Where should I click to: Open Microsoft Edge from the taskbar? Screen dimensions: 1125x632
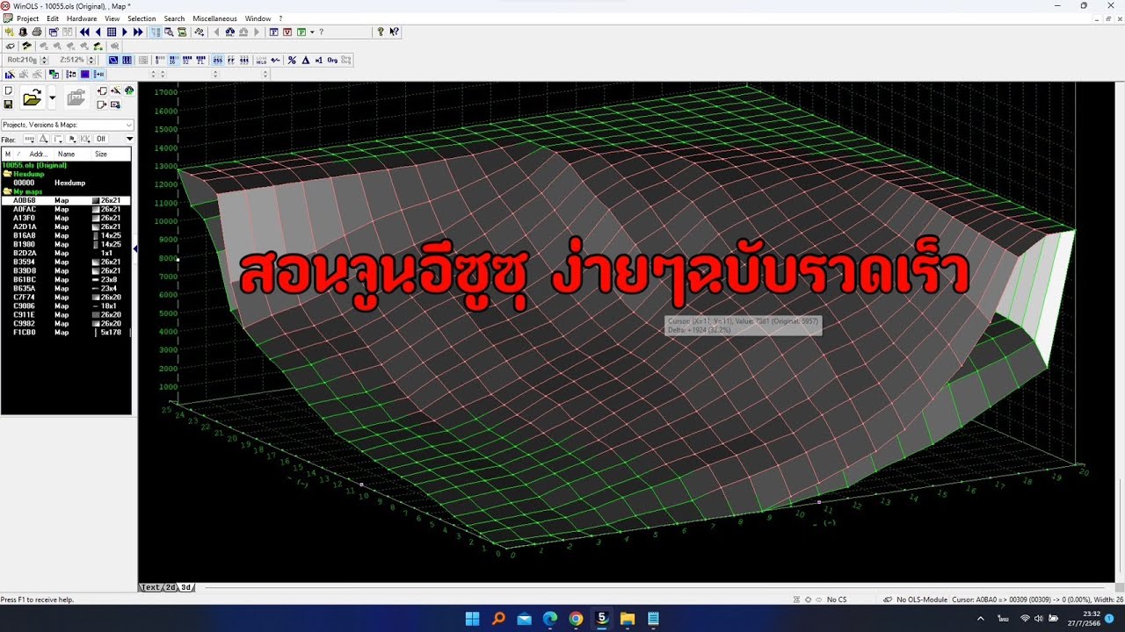[550, 619]
